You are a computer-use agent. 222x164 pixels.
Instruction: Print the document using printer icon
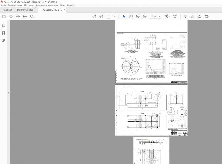tap(25, 16)
